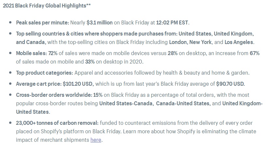Click the 'Mobile sales:' bold label

32,53
